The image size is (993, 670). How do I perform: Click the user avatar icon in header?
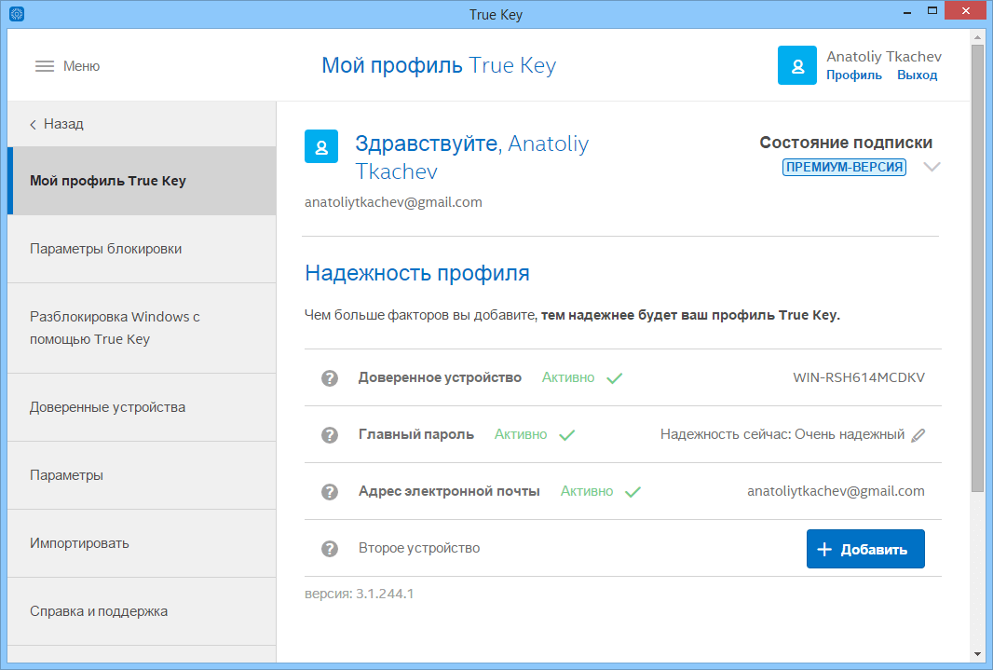tap(797, 66)
